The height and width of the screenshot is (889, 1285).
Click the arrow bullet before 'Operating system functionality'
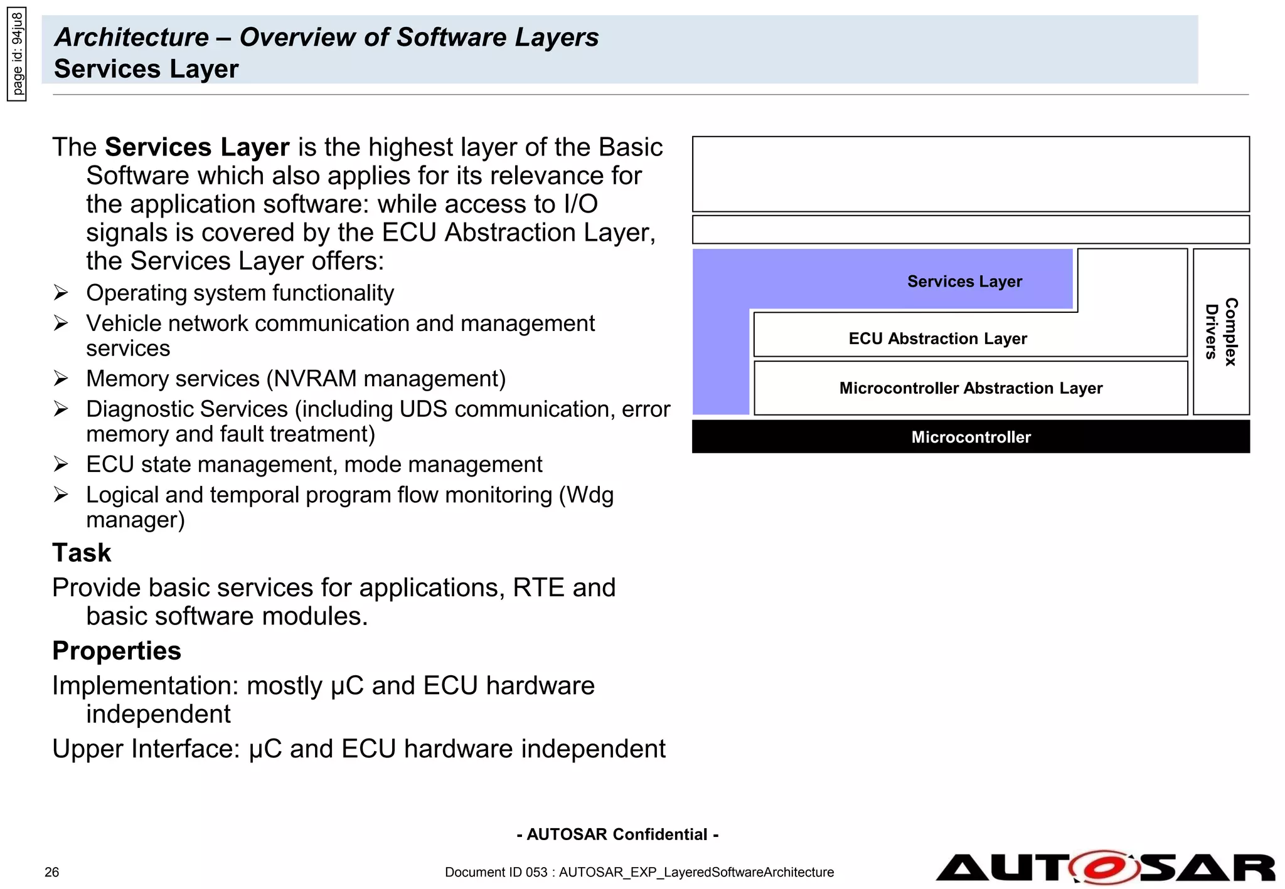(x=61, y=292)
